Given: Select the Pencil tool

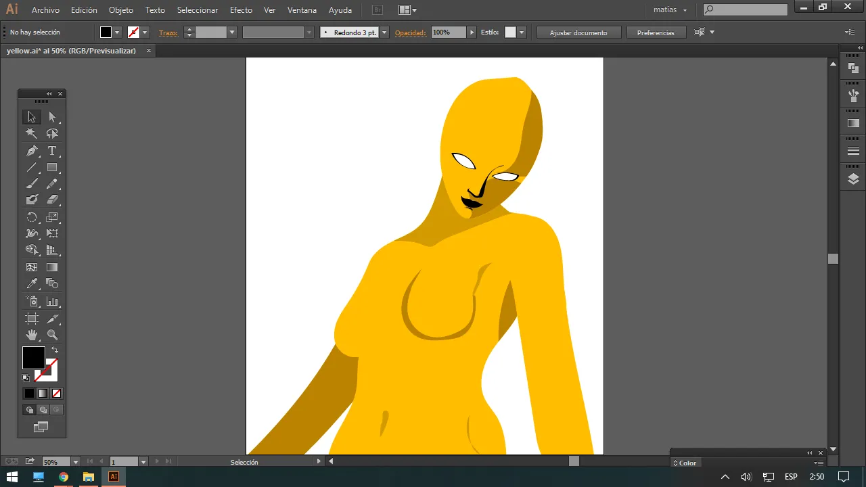Looking at the screenshot, I should (52, 183).
